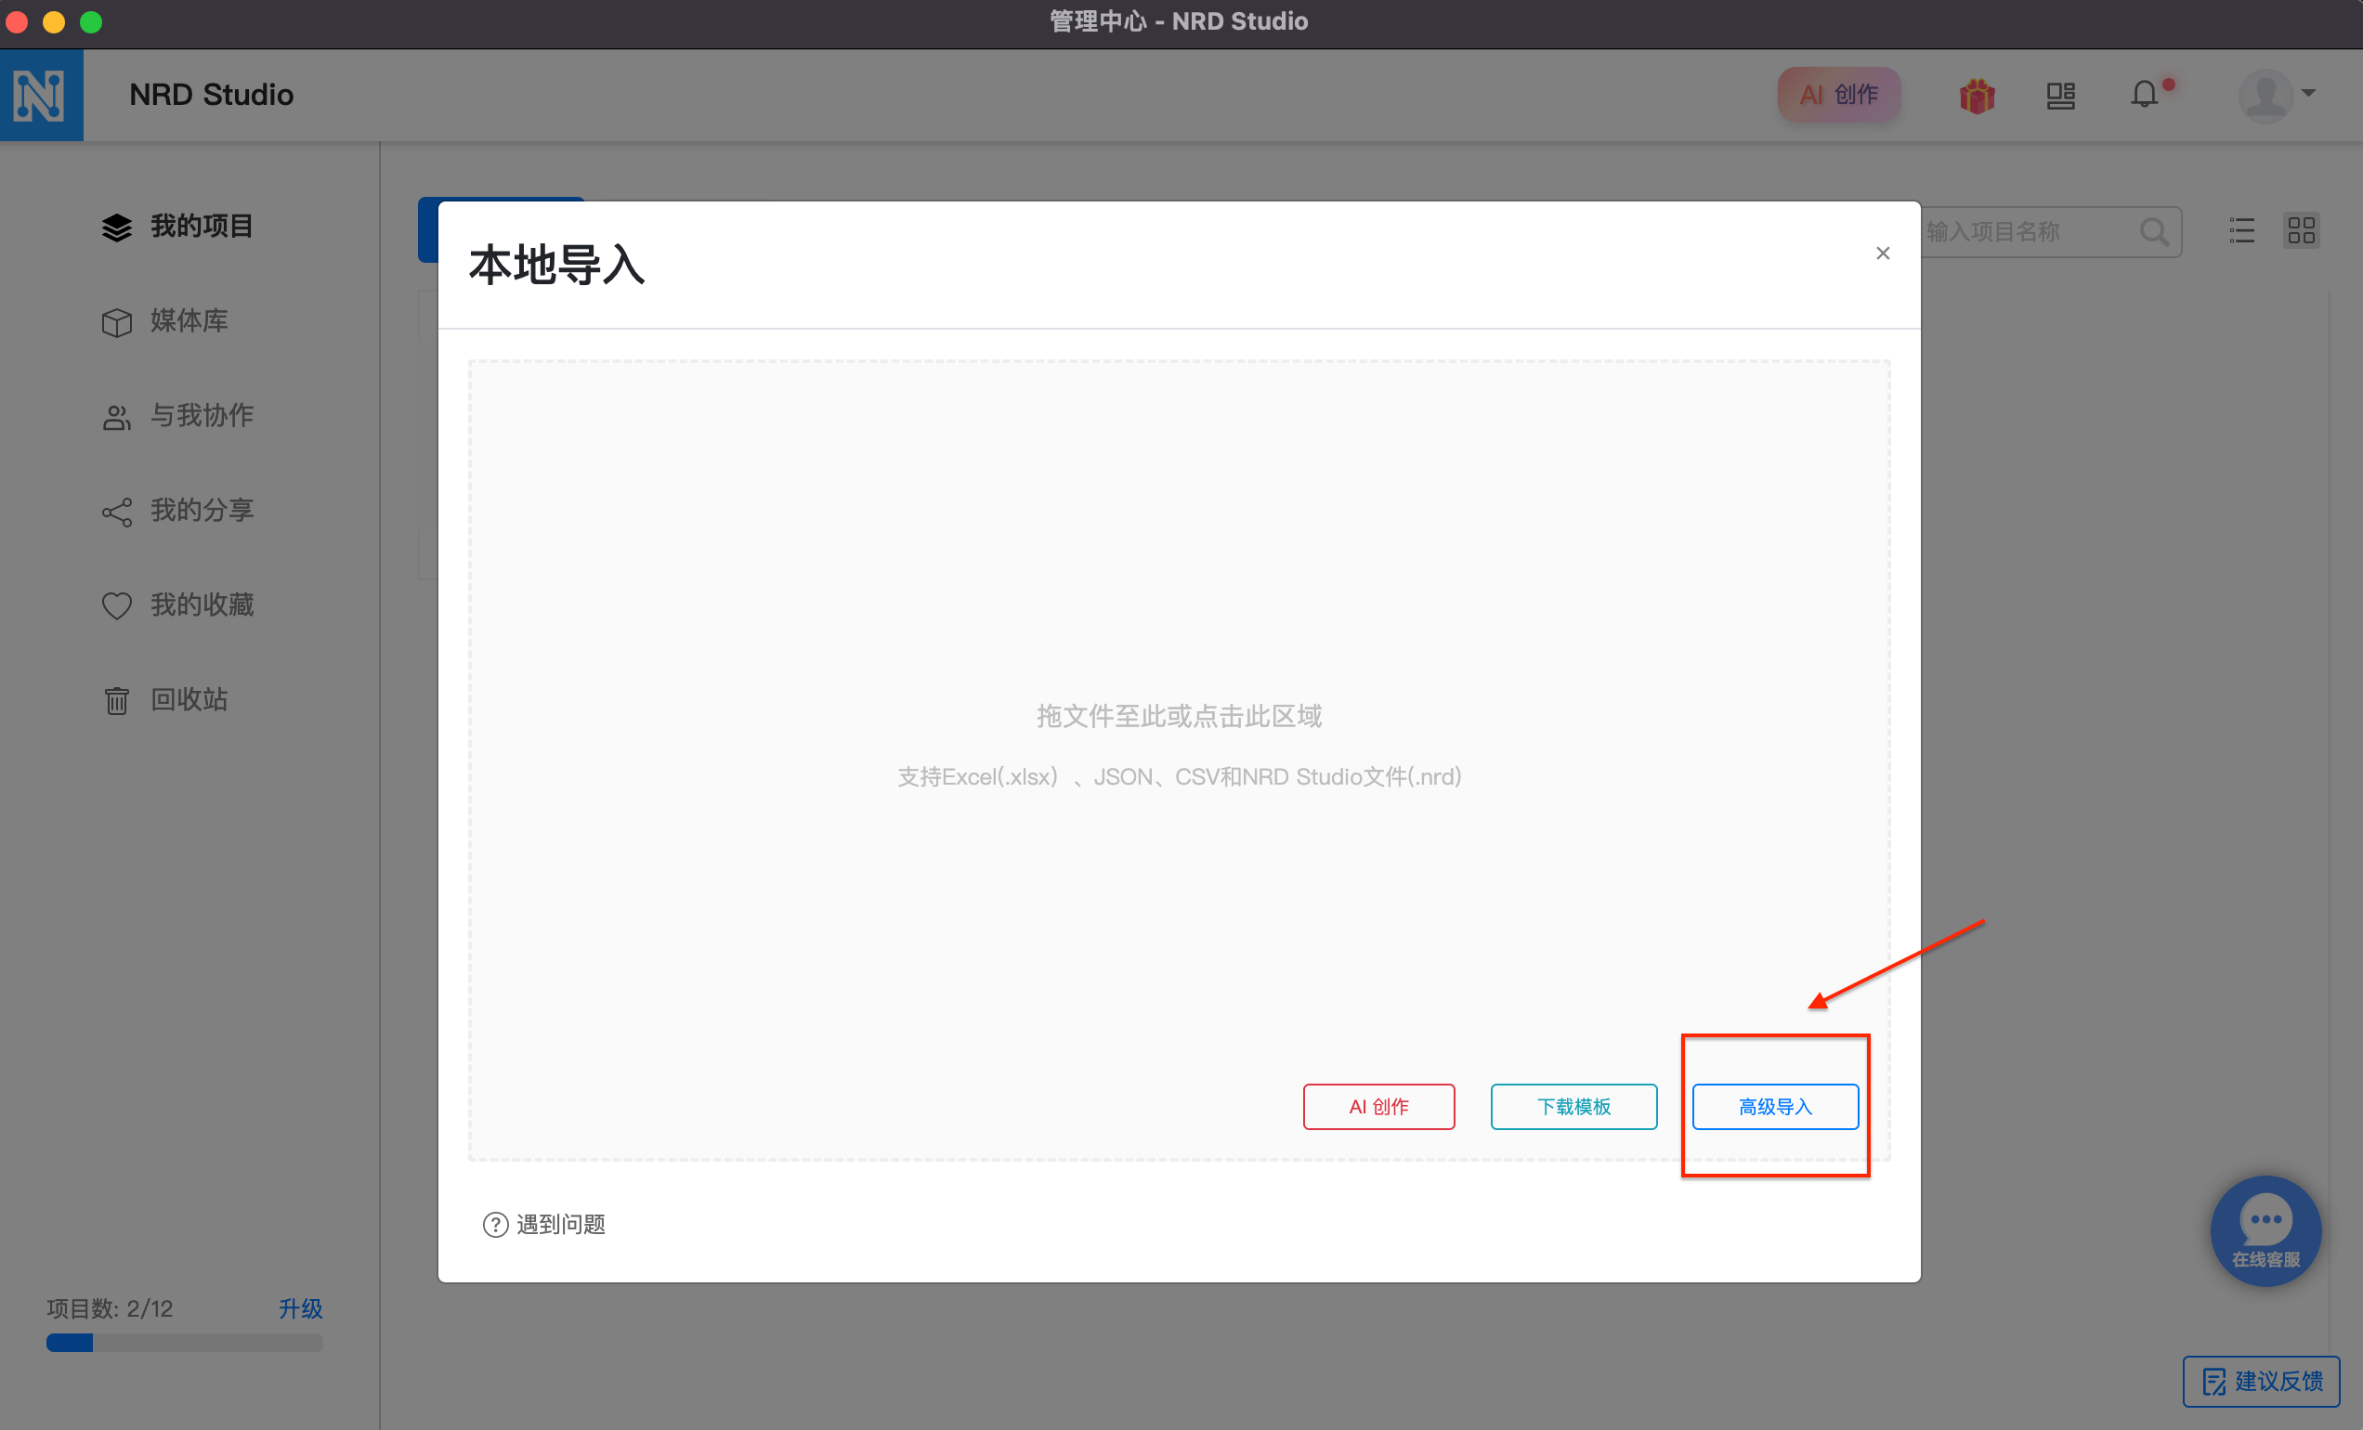This screenshot has height=1430, width=2363.
Task: Switch to list view layout
Action: pos(2241,231)
